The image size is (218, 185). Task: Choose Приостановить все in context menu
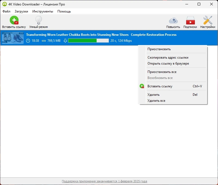tap(173, 72)
